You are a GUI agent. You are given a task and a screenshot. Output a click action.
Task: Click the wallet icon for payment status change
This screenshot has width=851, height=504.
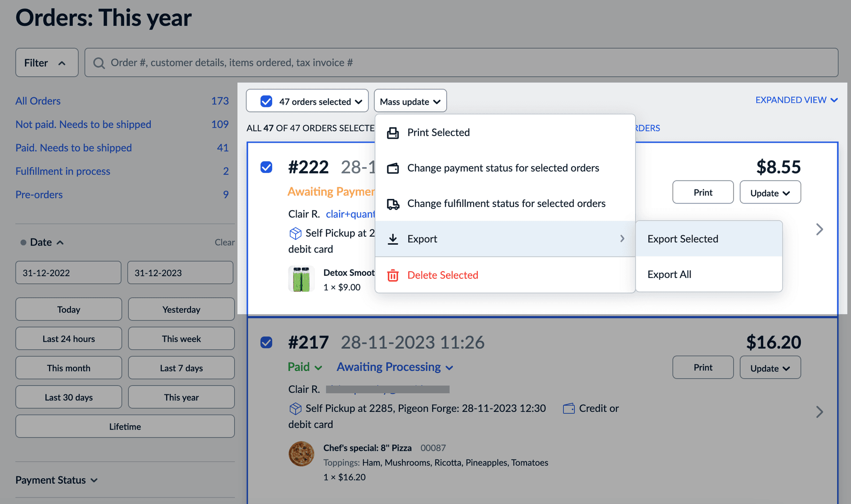tap(393, 168)
